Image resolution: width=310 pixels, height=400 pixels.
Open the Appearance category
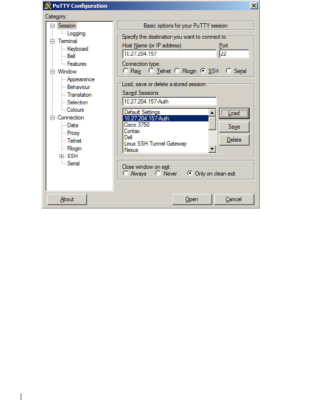coord(81,79)
